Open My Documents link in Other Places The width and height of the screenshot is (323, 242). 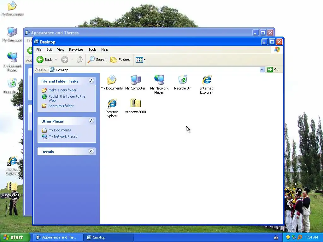[60, 130]
